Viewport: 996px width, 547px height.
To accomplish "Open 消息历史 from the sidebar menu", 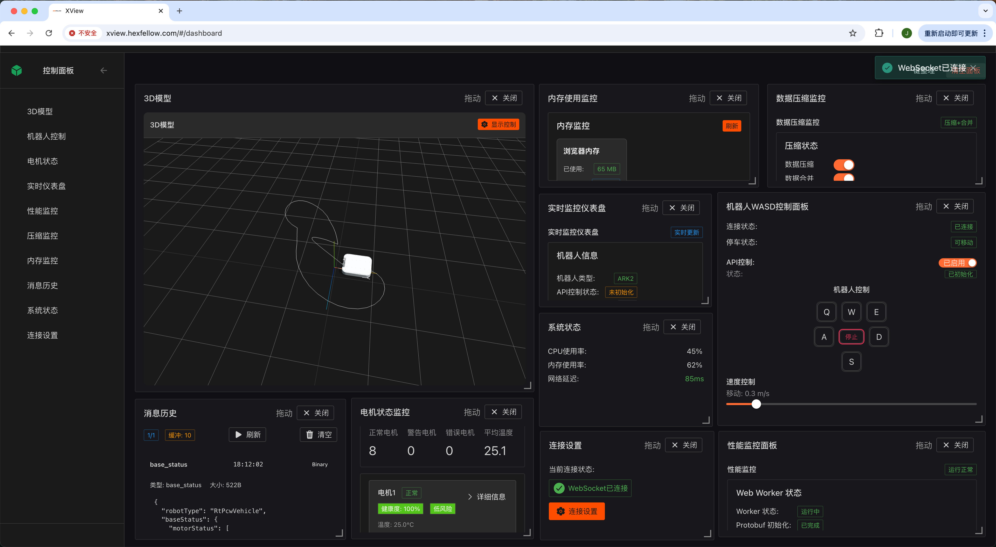I will tap(43, 285).
